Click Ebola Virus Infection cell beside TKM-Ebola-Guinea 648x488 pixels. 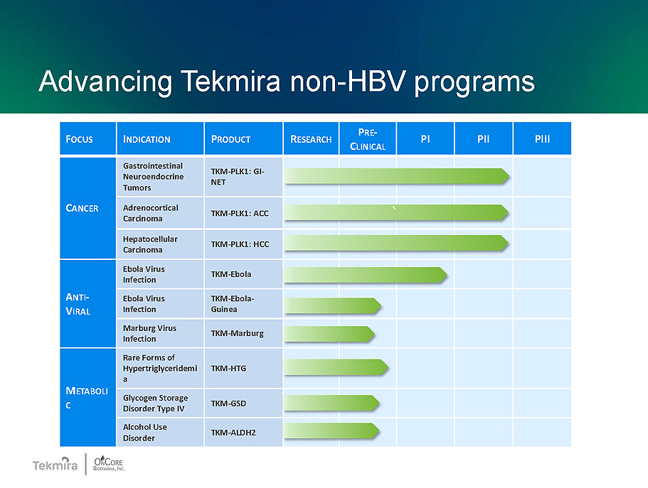point(160,303)
